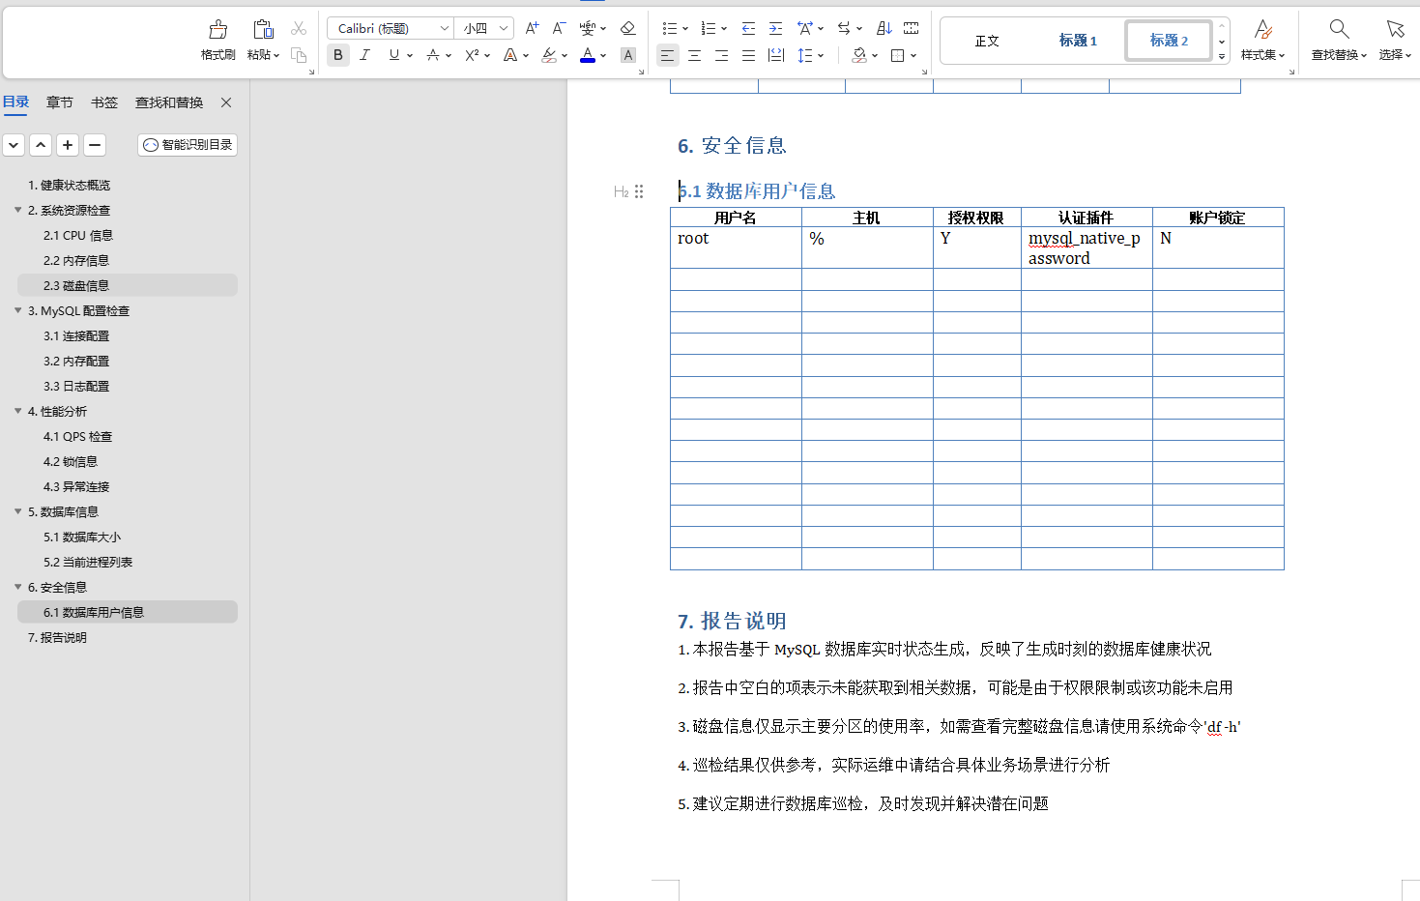Image resolution: width=1420 pixels, height=901 pixels.
Task: Click the clear formatting eraser icon
Action: 628,28
